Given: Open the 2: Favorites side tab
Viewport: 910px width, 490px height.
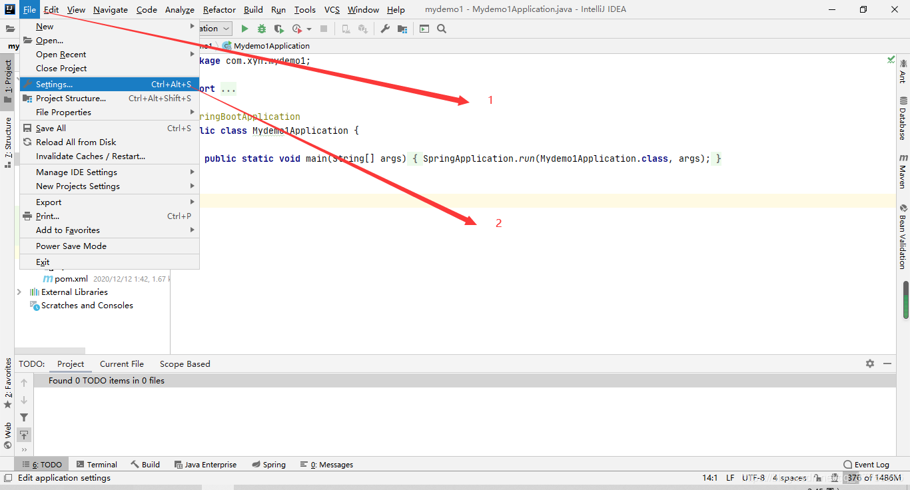Looking at the screenshot, I should coord(8,383).
